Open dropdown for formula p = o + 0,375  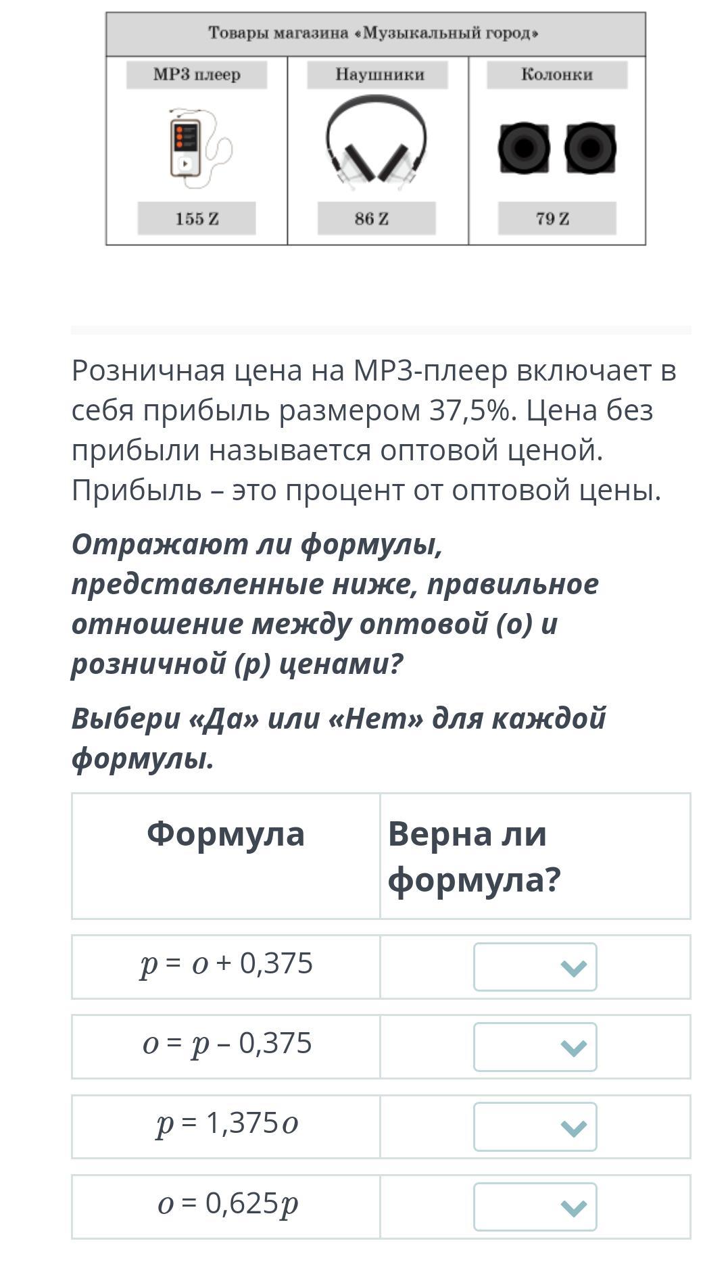pyautogui.click(x=535, y=967)
